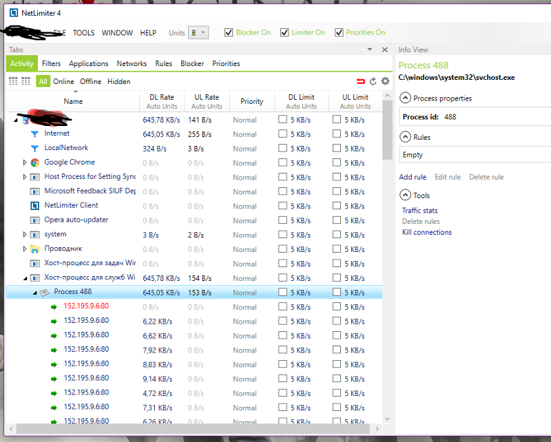Open the TOOLS menu
Image resolution: width=551 pixels, height=442 pixels.
click(x=83, y=33)
